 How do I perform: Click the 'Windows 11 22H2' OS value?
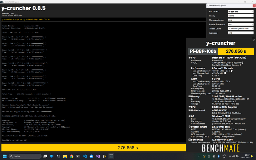tap(221, 116)
